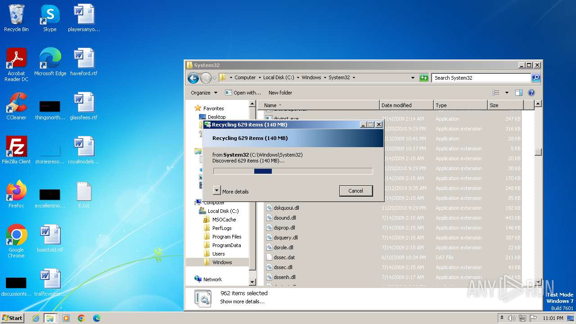Select dssec.dat file
This screenshot has width=576, height=324.
(284, 257)
